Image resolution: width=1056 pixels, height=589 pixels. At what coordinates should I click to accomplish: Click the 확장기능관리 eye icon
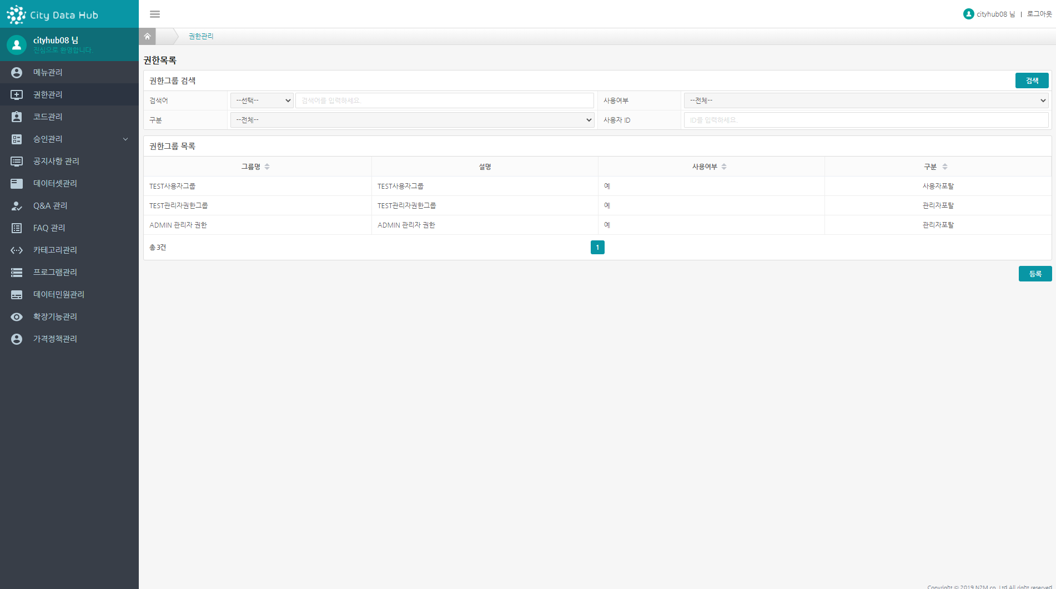pyautogui.click(x=17, y=317)
